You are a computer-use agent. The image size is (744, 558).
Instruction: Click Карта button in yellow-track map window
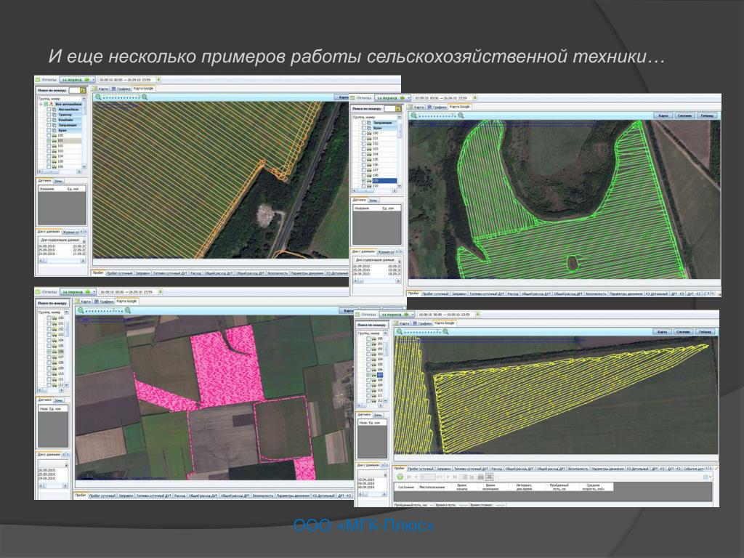coord(663,331)
